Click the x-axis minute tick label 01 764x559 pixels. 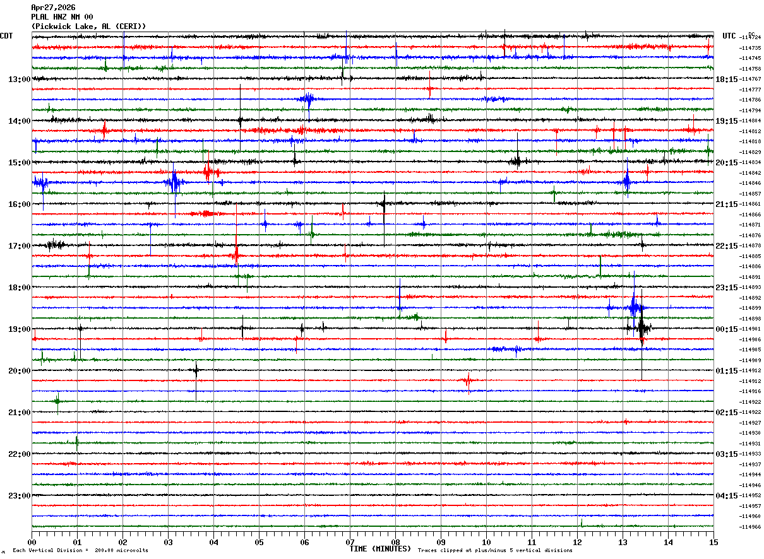(77, 542)
